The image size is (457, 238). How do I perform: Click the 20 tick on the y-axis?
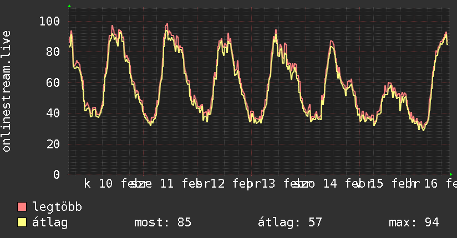point(53,144)
